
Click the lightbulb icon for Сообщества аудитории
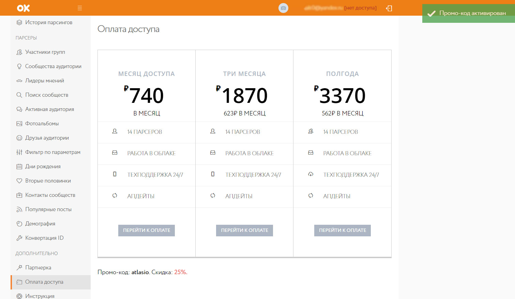(x=19, y=66)
